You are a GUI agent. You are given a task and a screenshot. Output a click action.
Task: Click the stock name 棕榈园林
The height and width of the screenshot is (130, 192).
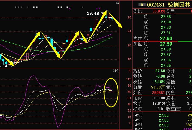click(179, 5)
